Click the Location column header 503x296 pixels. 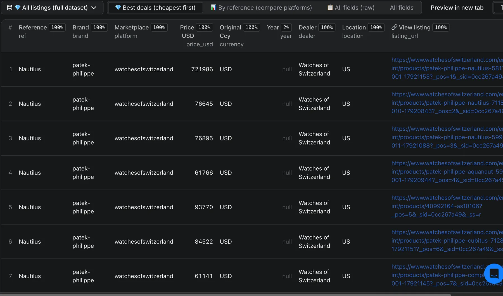coord(354,27)
